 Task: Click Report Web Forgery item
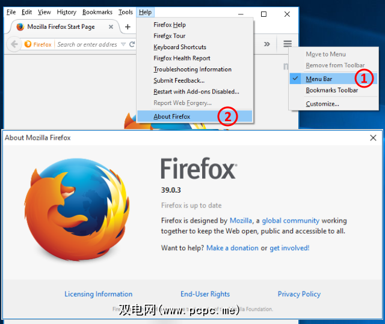click(195, 103)
